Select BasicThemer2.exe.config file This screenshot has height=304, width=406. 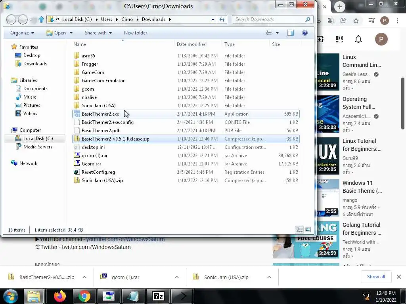pyautogui.click(x=107, y=122)
